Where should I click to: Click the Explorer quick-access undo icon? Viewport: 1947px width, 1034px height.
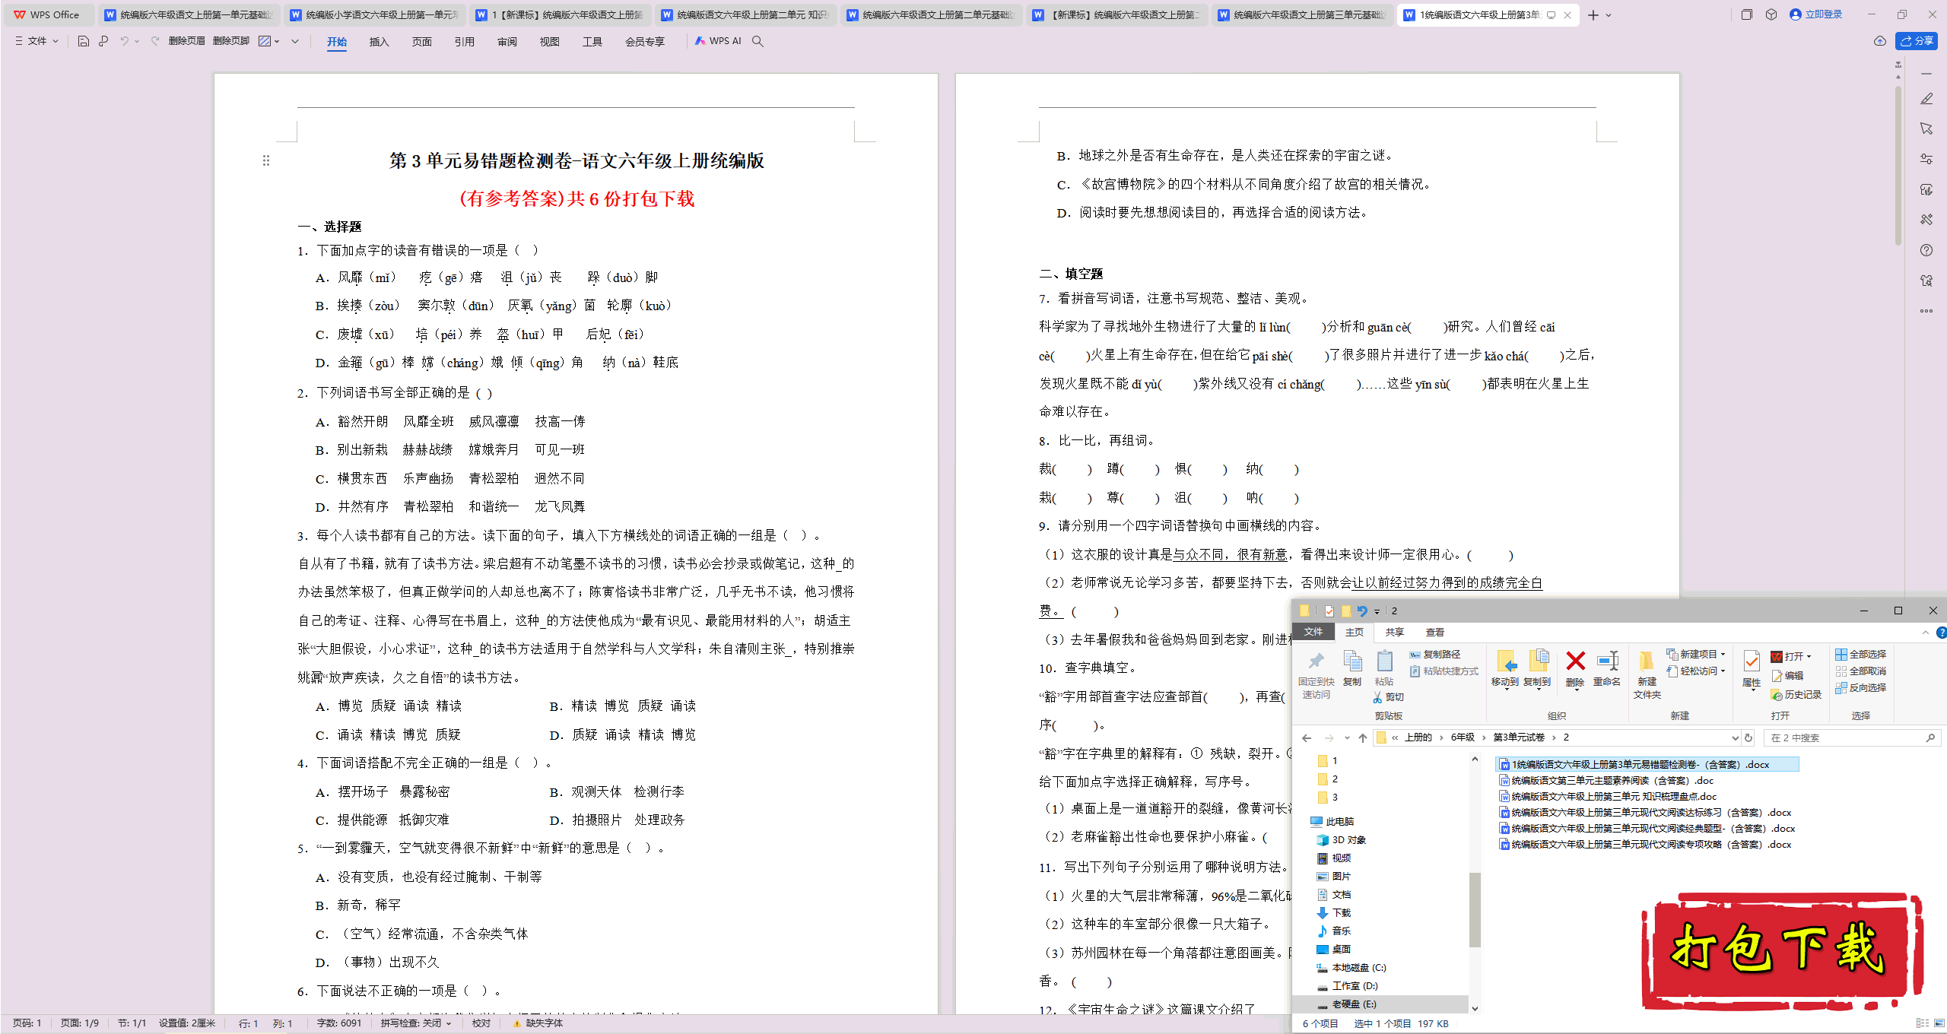pos(1362,611)
